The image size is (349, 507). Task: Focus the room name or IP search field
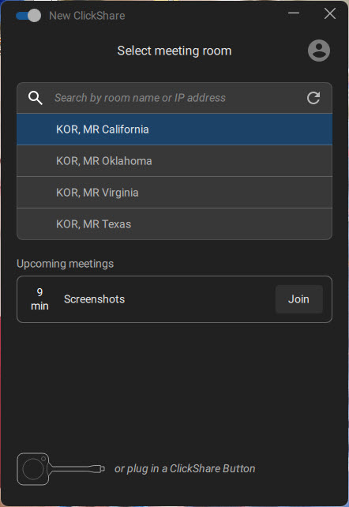(x=174, y=98)
